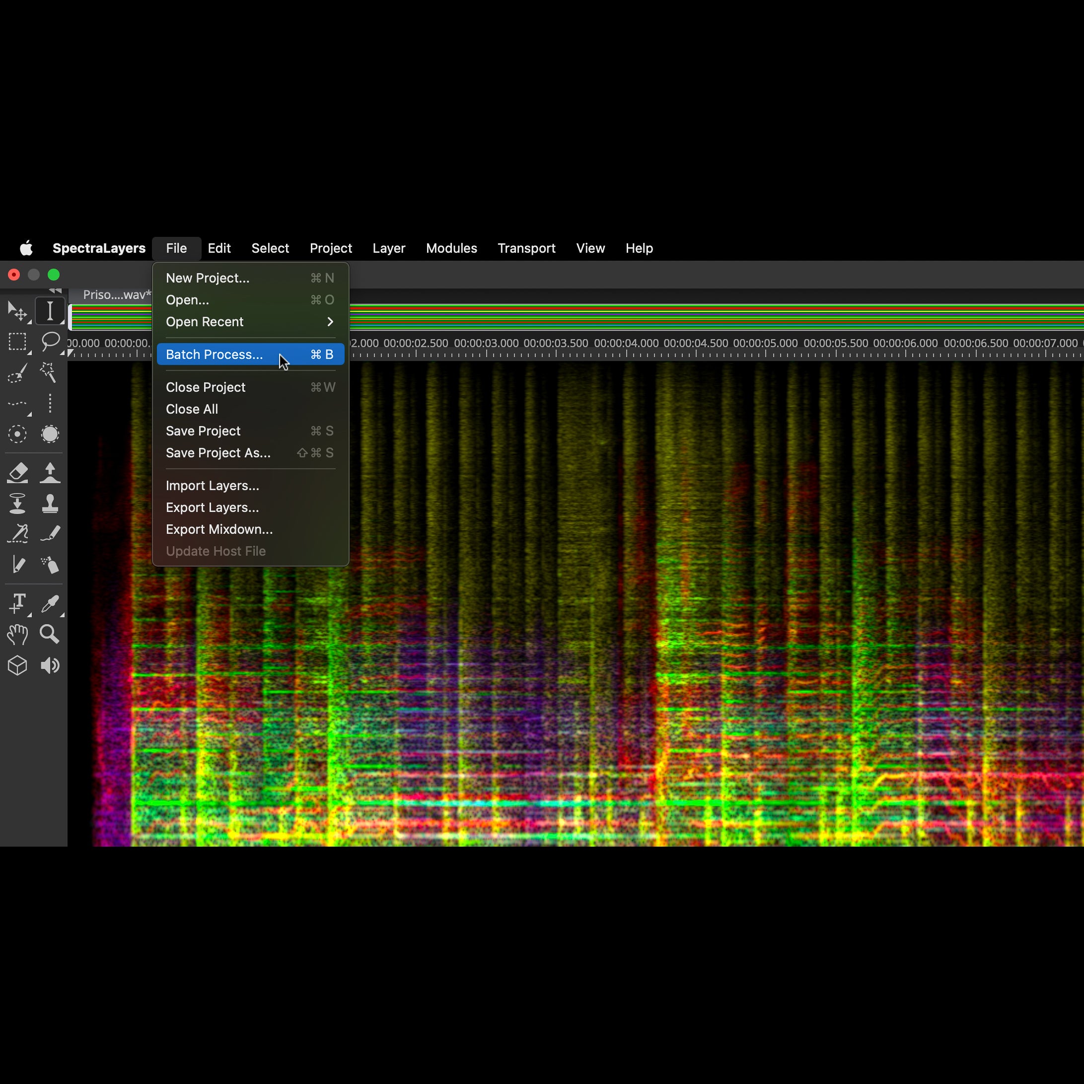
Task: Open the Layer menu in menu bar
Action: click(389, 248)
